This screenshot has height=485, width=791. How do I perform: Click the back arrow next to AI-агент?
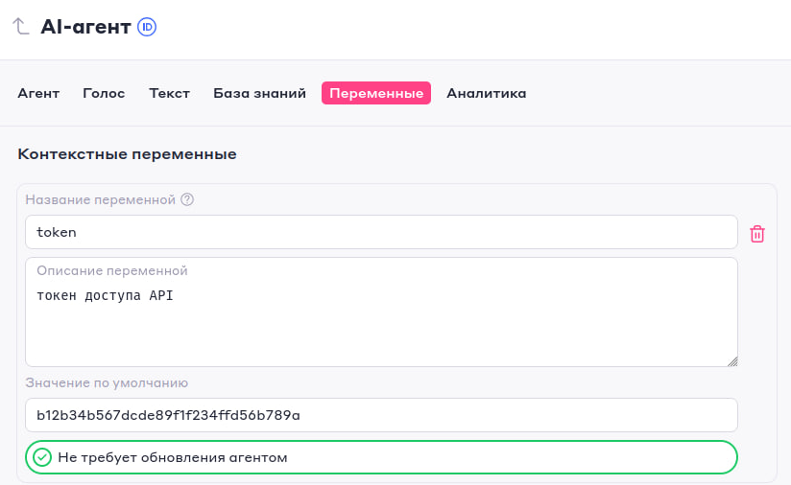(21, 26)
